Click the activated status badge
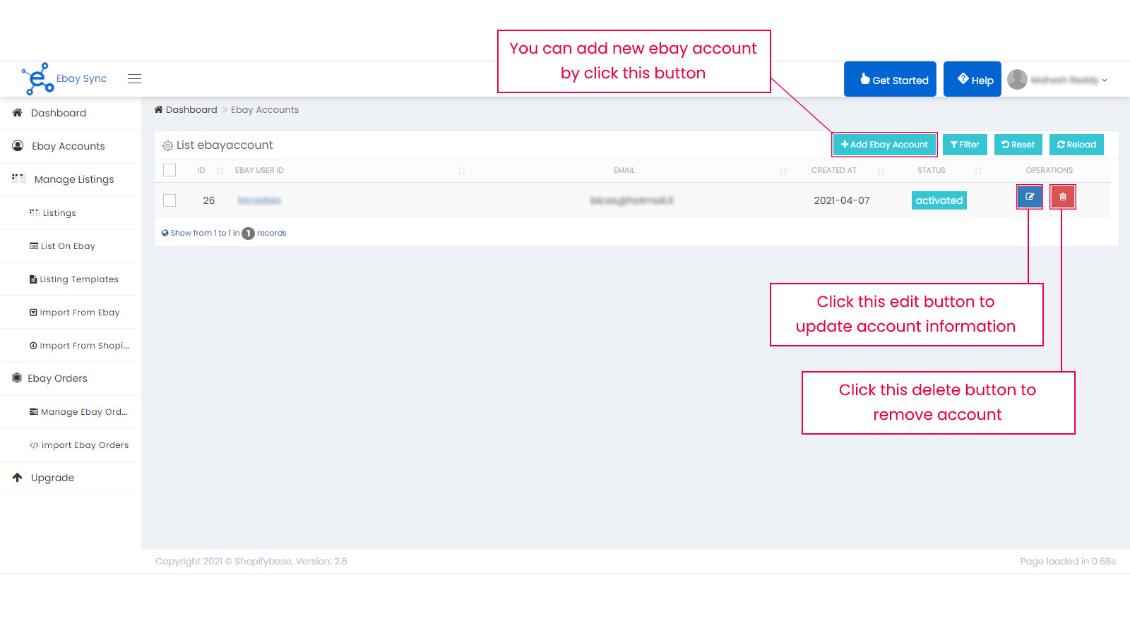The height and width of the screenshot is (635, 1130). 939,200
